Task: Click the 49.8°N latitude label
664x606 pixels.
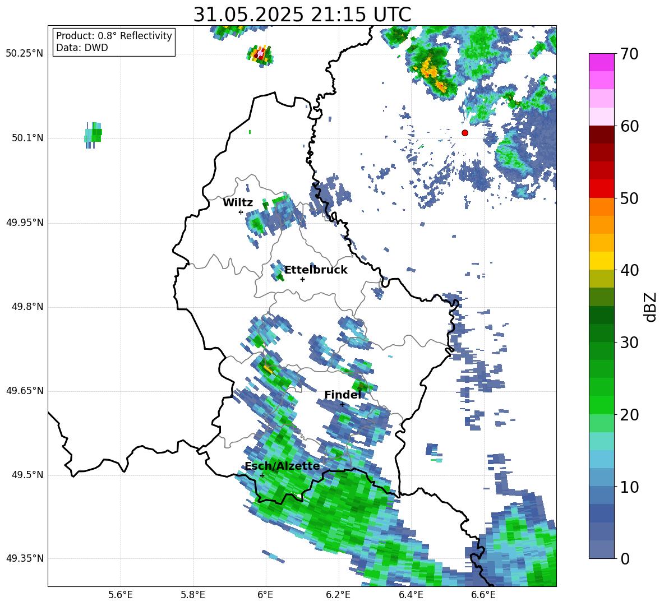Action: [x=27, y=307]
